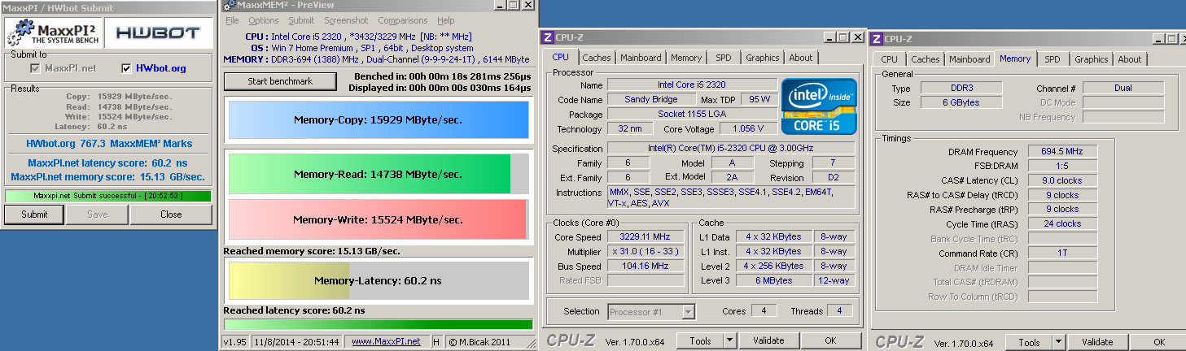The image size is (1186, 351).
Task: Switch to SPD tab in second CPU-Z
Action: click(1053, 59)
